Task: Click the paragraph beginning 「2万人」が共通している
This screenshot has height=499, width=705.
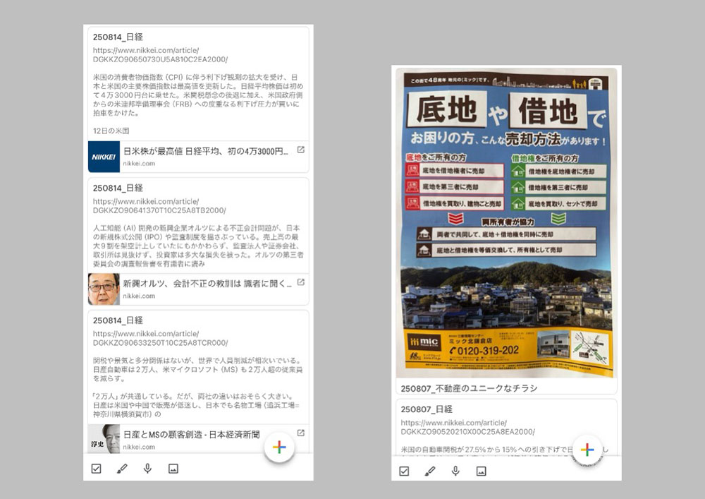Action: coord(197,405)
